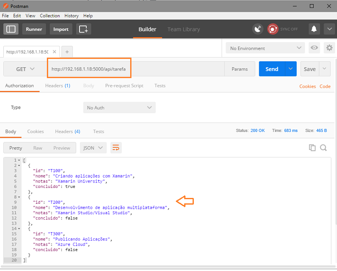Screen dimensions: 337x271
Task: Open the Collection menu
Action: [50, 15]
